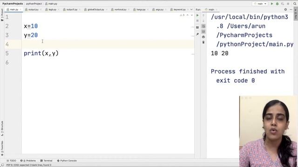The image size is (298, 167).
Task: Click on code line y=20
Action: point(31,35)
